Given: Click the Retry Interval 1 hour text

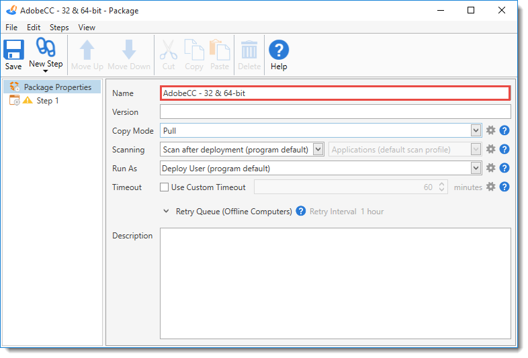Looking at the screenshot, I should 347,212.
